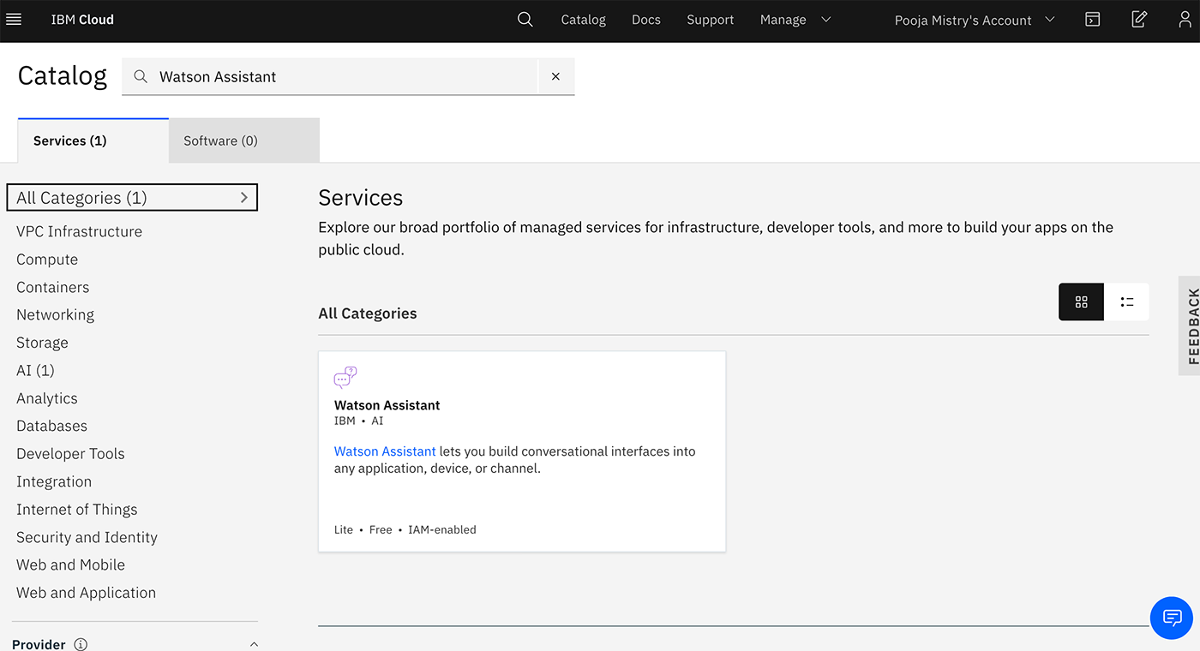The image size is (1200, 651).
Task: Click the edit pencil icon in header
Action: click(x=1139, y=20)
